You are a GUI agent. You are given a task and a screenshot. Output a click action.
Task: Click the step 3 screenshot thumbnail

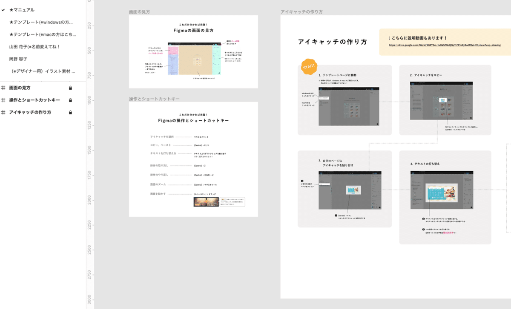(x=350, y=190)
